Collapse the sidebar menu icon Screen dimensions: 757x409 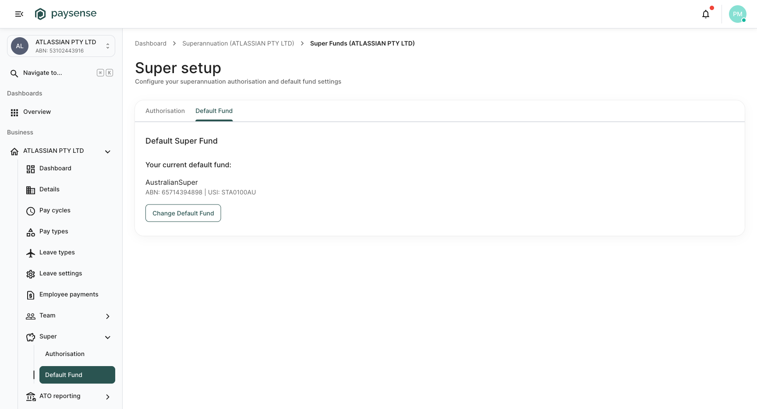coord(19,14)
